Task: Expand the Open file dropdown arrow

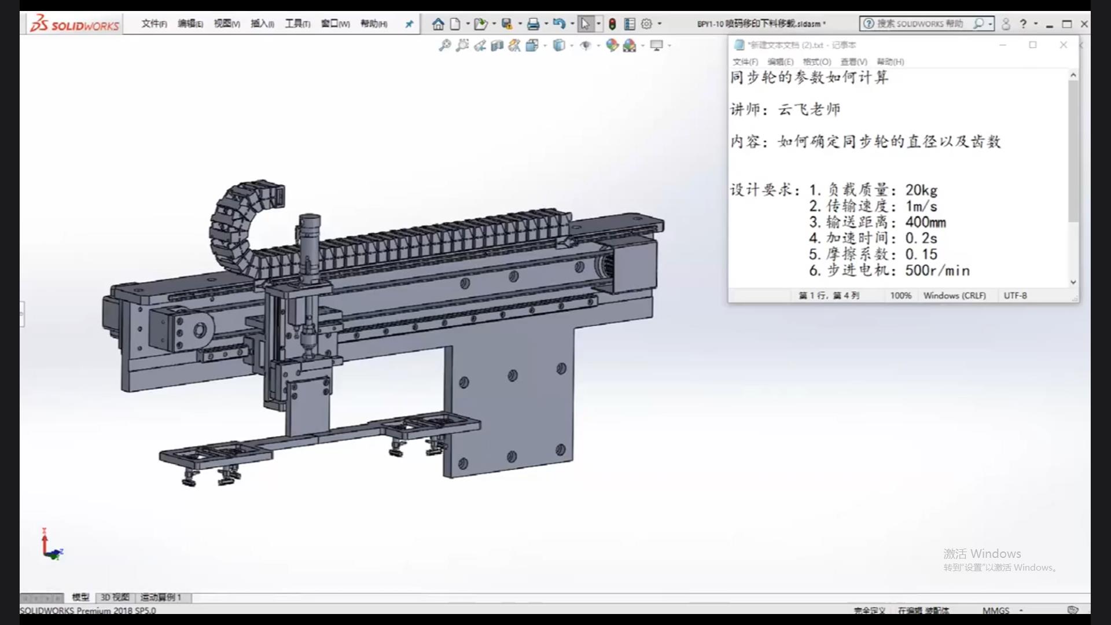Action: click(494, 24)
